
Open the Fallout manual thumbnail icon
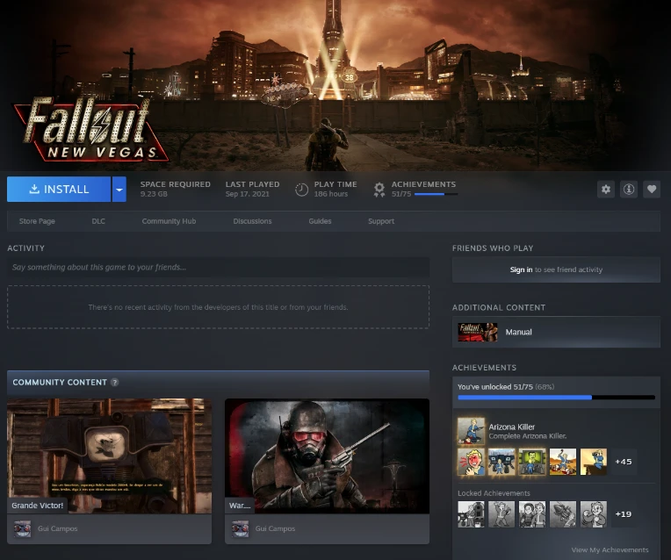pos(477,332)
